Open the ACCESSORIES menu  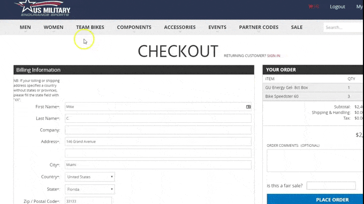tap(180, 27)
